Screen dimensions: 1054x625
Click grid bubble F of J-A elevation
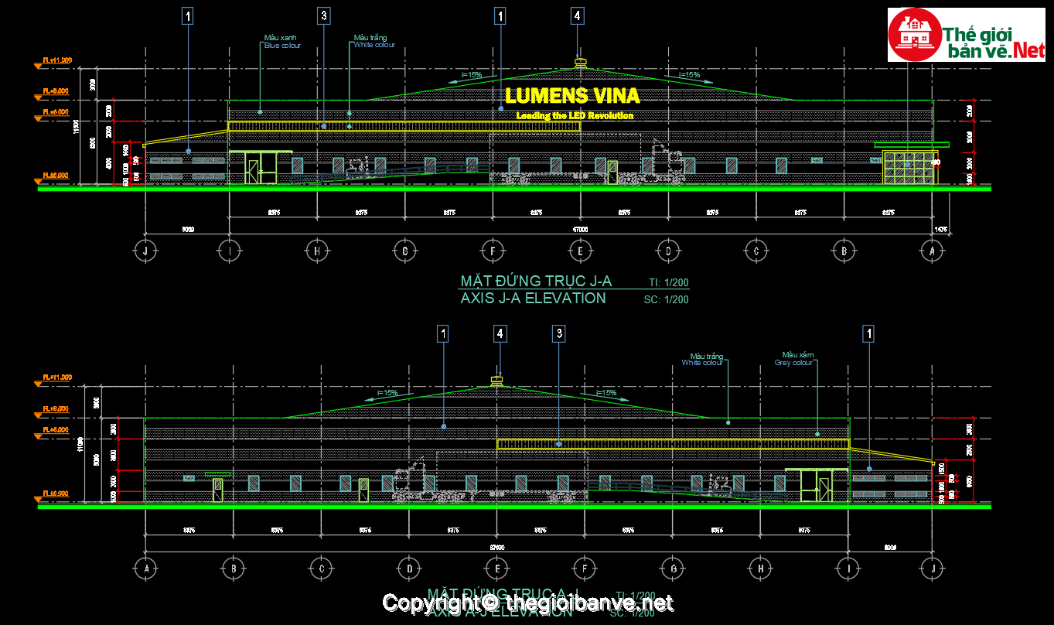pyautogui.click(x=493, y=251)
